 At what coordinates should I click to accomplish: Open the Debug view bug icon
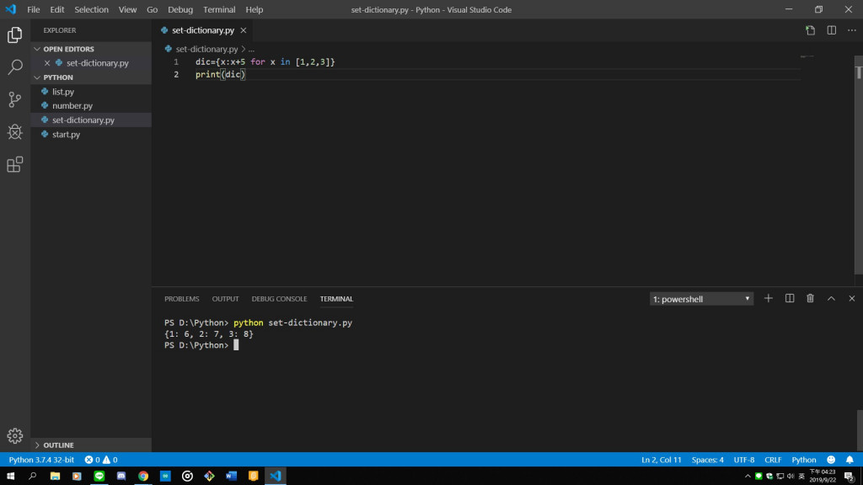15,132
